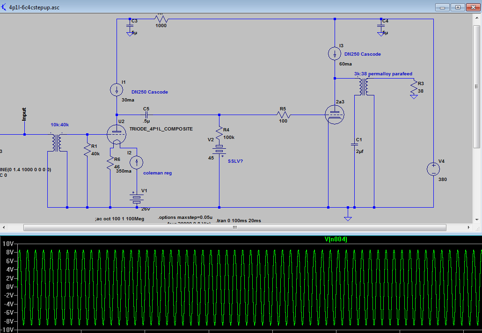Select the V2 bias battery symbol
The height and width of the screenshot is (333, 482).
[219, 150]
